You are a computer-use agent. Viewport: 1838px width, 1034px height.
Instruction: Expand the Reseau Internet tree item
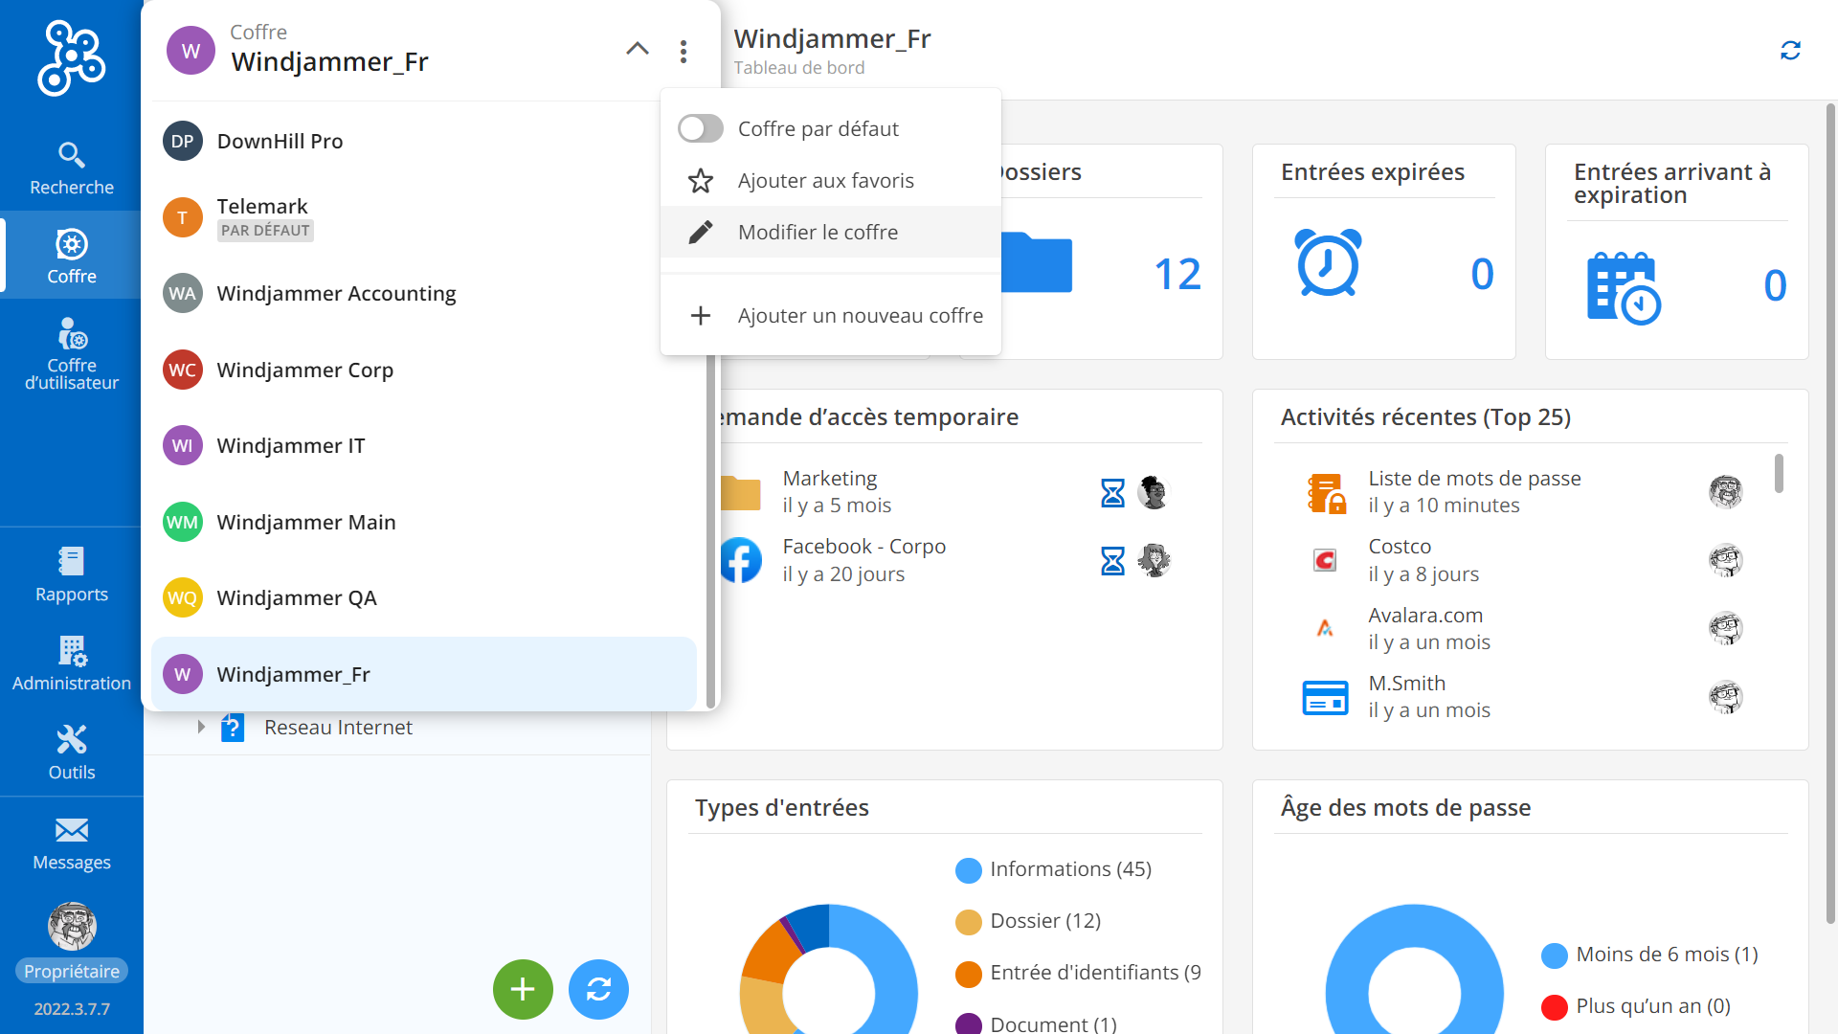pyautogui.click(x=201, y=728)
